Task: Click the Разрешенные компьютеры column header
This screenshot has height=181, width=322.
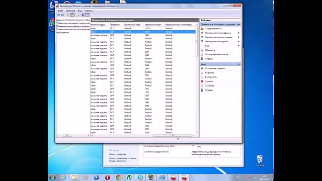Action: click(179, 25)
